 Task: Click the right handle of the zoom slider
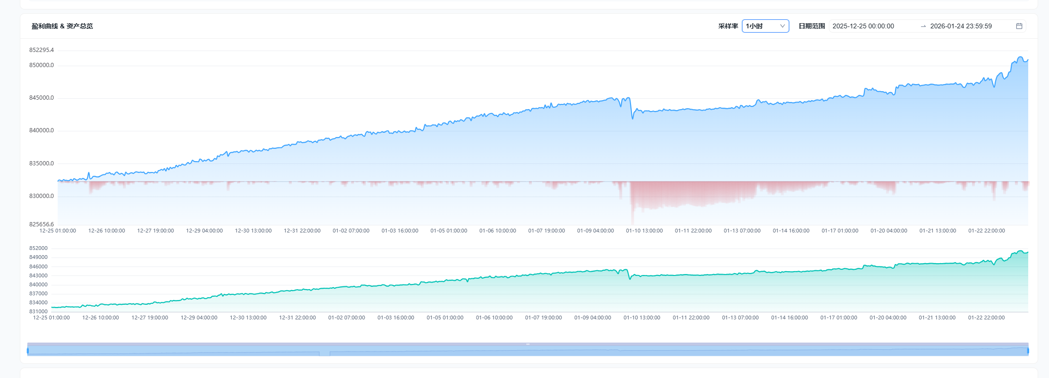[x=1028, y=351]
